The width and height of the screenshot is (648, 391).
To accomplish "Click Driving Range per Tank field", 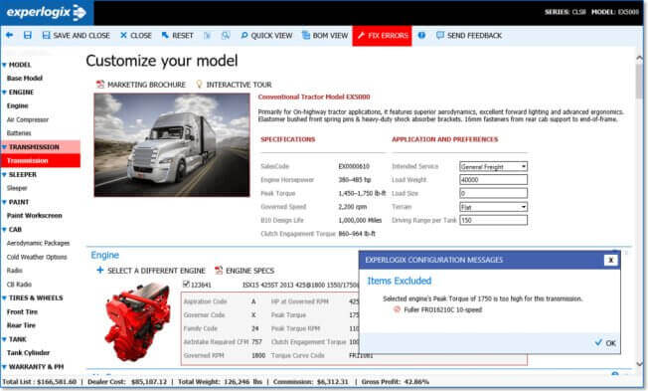I will pyautogui.click(x=493, y=220).
